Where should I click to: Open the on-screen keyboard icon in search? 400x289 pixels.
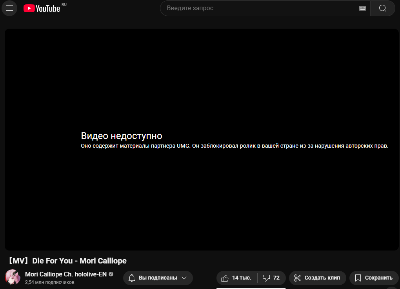point(362,8)
